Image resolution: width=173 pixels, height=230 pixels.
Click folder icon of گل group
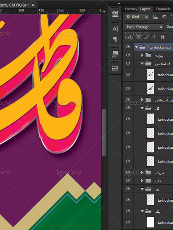pos(148,108)
